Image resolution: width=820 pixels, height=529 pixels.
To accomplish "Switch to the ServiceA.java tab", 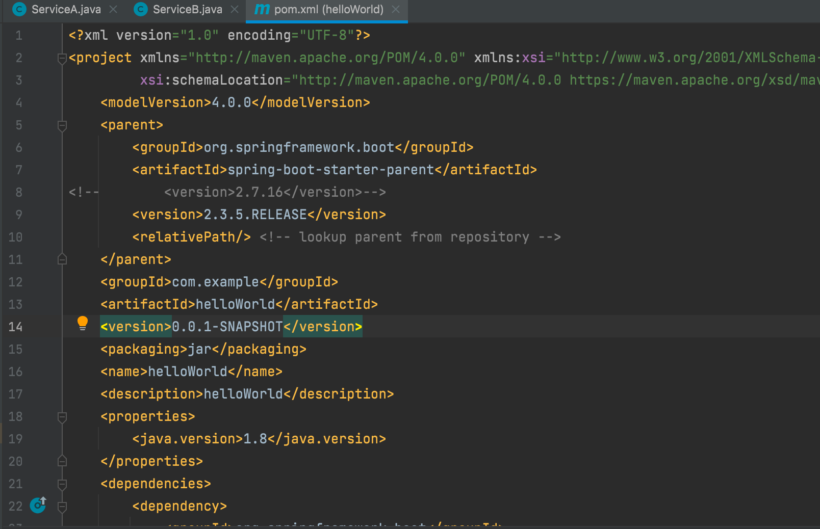I will 66,10.
